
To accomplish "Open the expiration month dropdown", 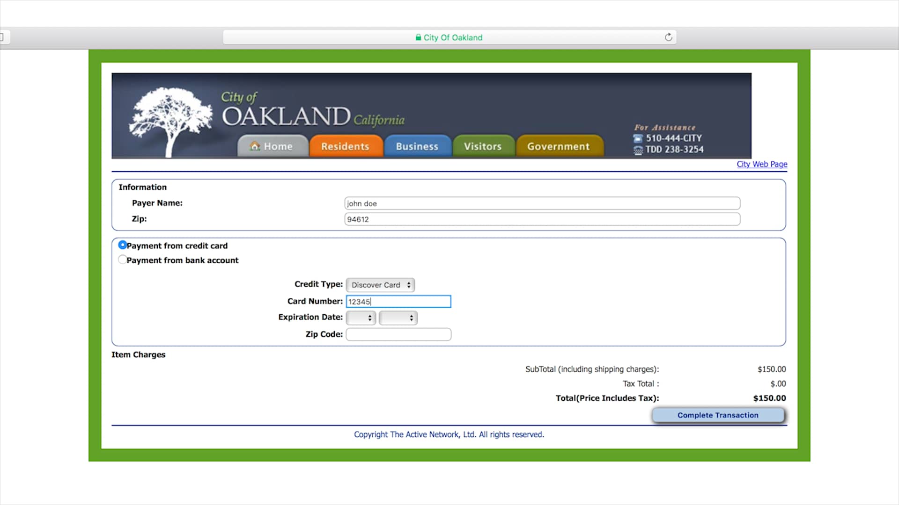I will point(361,317).
